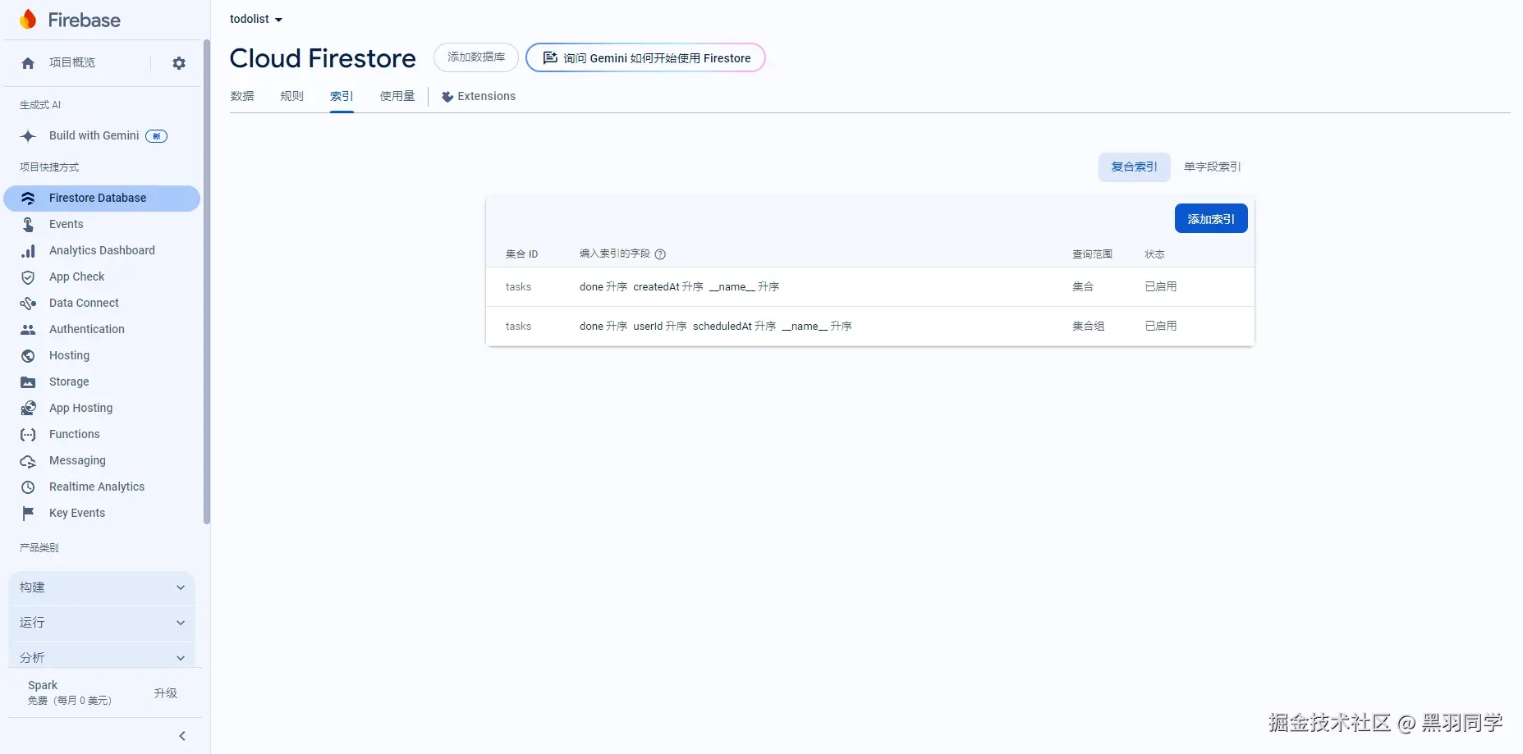Click the Authentication people icon
The width and height of the screenshot is (1523, 754).
(28, 330)
